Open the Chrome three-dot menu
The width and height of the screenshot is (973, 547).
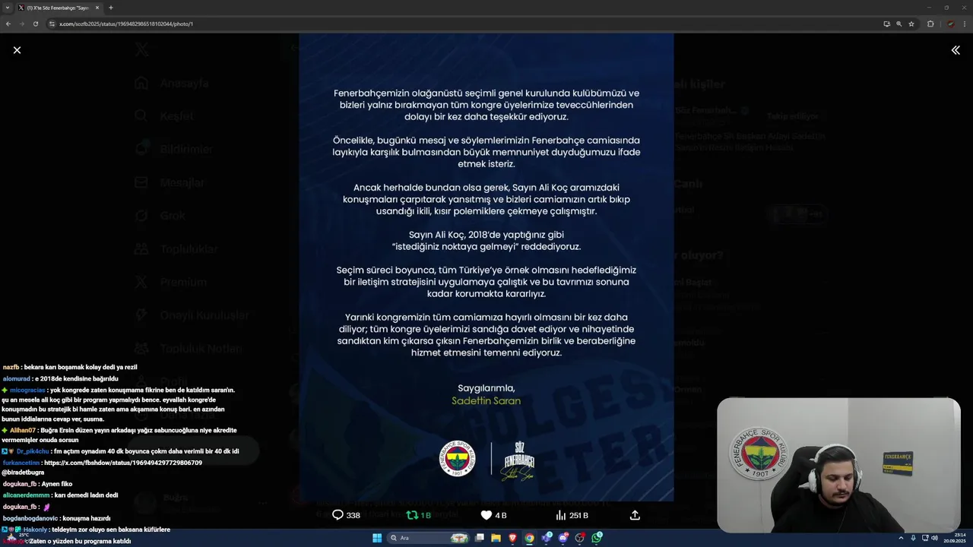964,24
